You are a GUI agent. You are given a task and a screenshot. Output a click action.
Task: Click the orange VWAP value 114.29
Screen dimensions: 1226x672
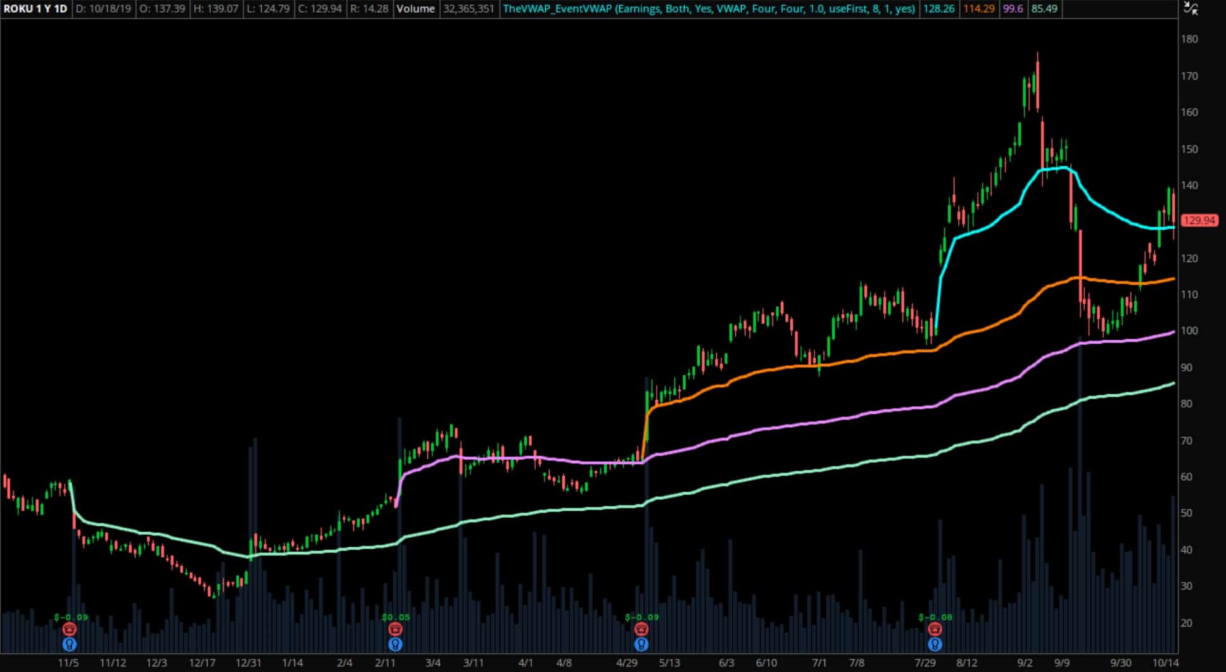pyautogui.click(x=979, y=9)
